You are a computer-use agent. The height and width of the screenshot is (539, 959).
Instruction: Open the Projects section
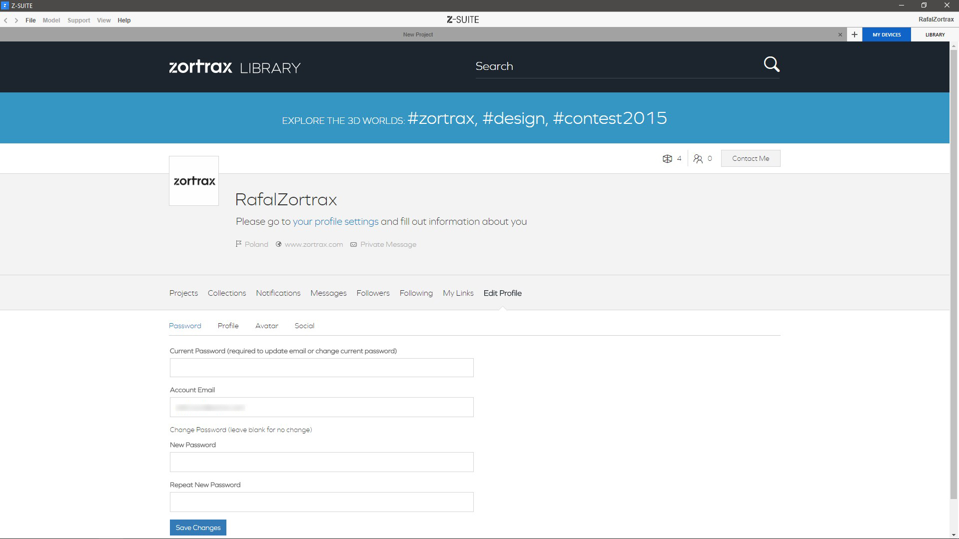tap(183, 293)
